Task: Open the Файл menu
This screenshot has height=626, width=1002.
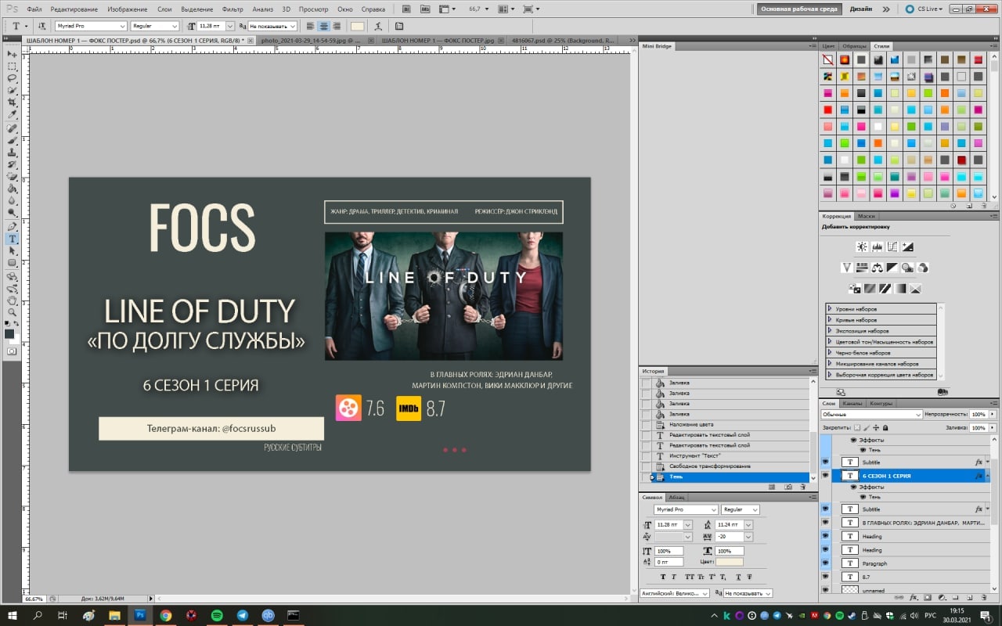Action: coord(34,9)
